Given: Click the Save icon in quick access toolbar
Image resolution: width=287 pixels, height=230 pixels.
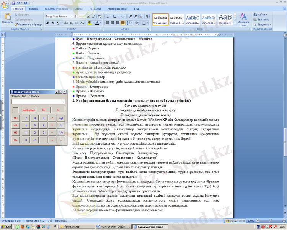Looking at the screenshot, I should pos(14,2).
